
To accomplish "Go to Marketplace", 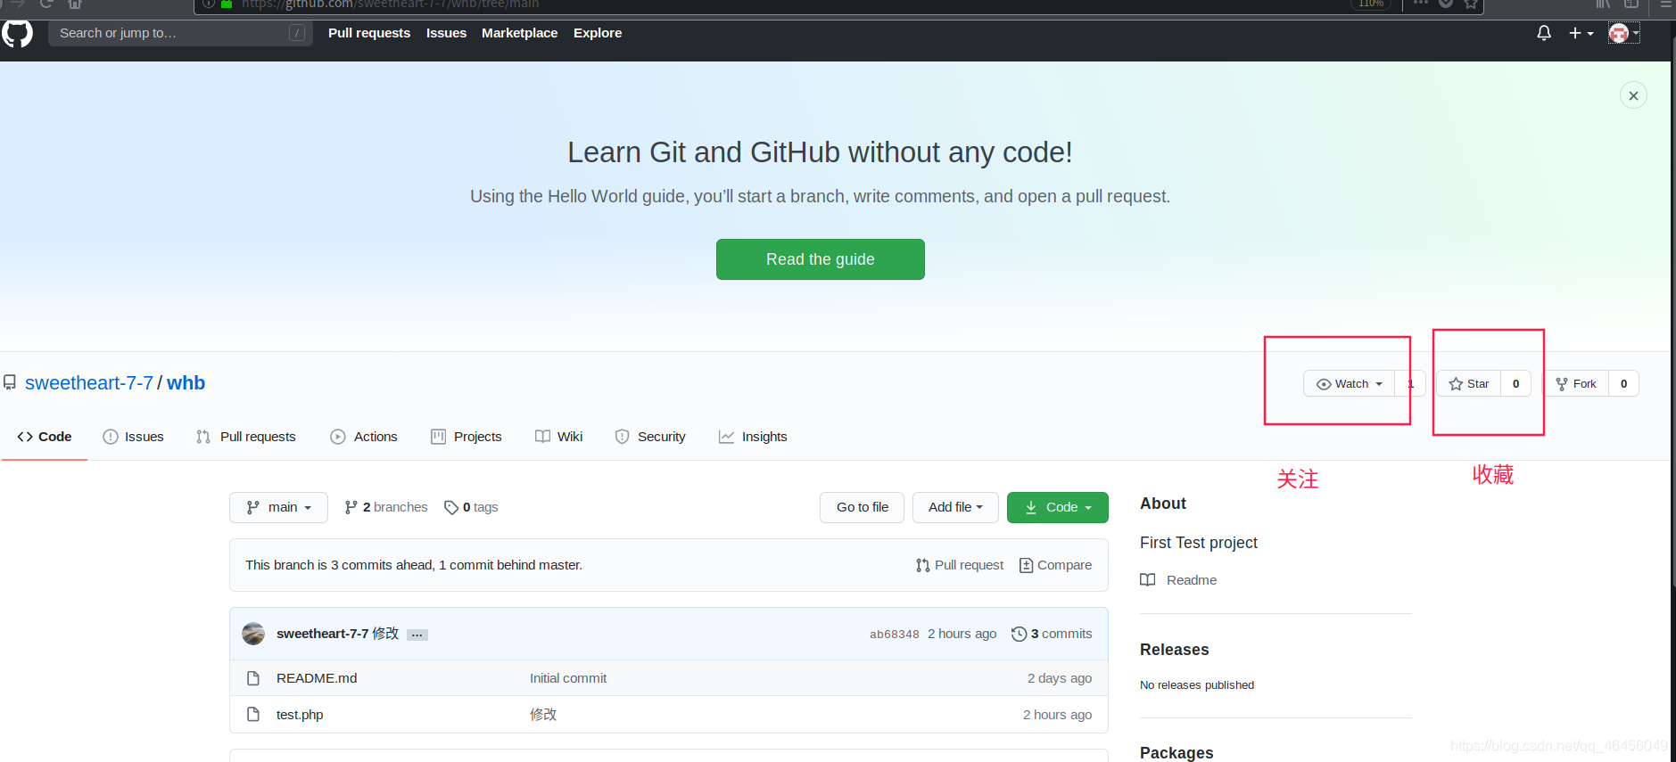I will pos(519,33).
